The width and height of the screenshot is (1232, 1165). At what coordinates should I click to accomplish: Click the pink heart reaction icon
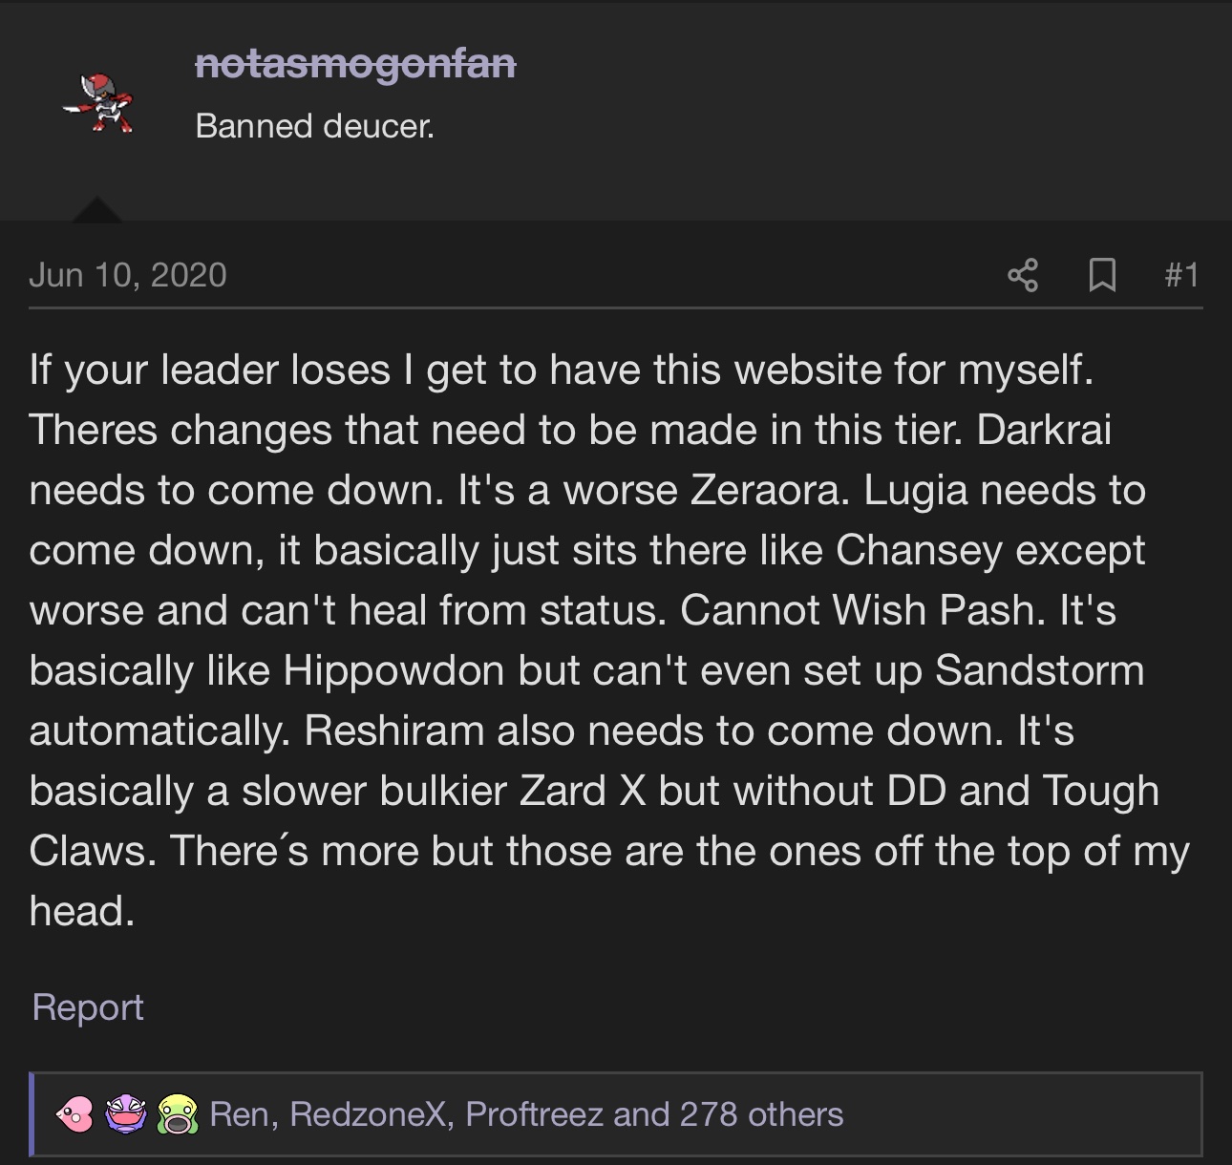click(75, 1113)
